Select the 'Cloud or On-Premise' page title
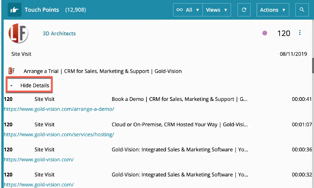This screenshot has height=188, width=314. 179,125
